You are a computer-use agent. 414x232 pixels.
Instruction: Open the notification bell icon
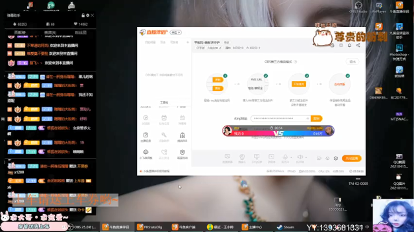point(349,45)
